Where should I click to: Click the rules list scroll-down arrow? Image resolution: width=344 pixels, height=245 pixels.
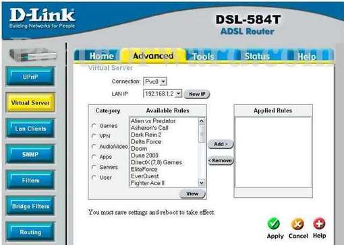pos(202,183)
